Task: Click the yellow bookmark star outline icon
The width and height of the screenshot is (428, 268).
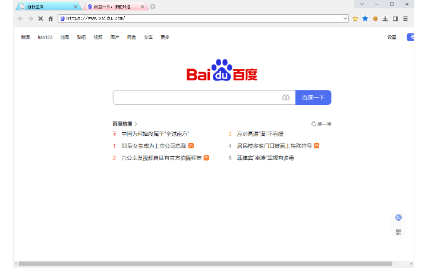Action: pos(355,18)
